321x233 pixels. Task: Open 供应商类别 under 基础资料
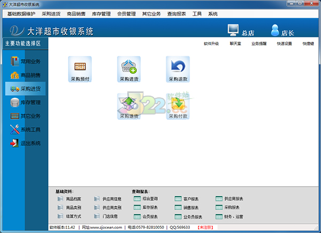pos(108,208)
